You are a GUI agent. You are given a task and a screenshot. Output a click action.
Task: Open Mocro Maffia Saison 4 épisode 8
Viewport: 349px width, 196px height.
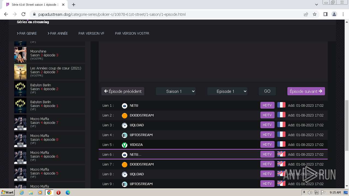50,139
